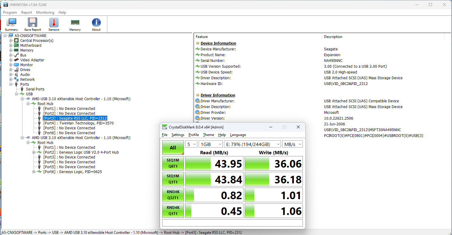452x235 pixels.
Task: Open the MB/s unit dropdown
Action: coord(293,144)
